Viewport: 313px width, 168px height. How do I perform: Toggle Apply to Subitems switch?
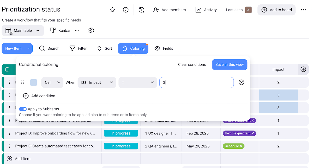tap(23, 109)
